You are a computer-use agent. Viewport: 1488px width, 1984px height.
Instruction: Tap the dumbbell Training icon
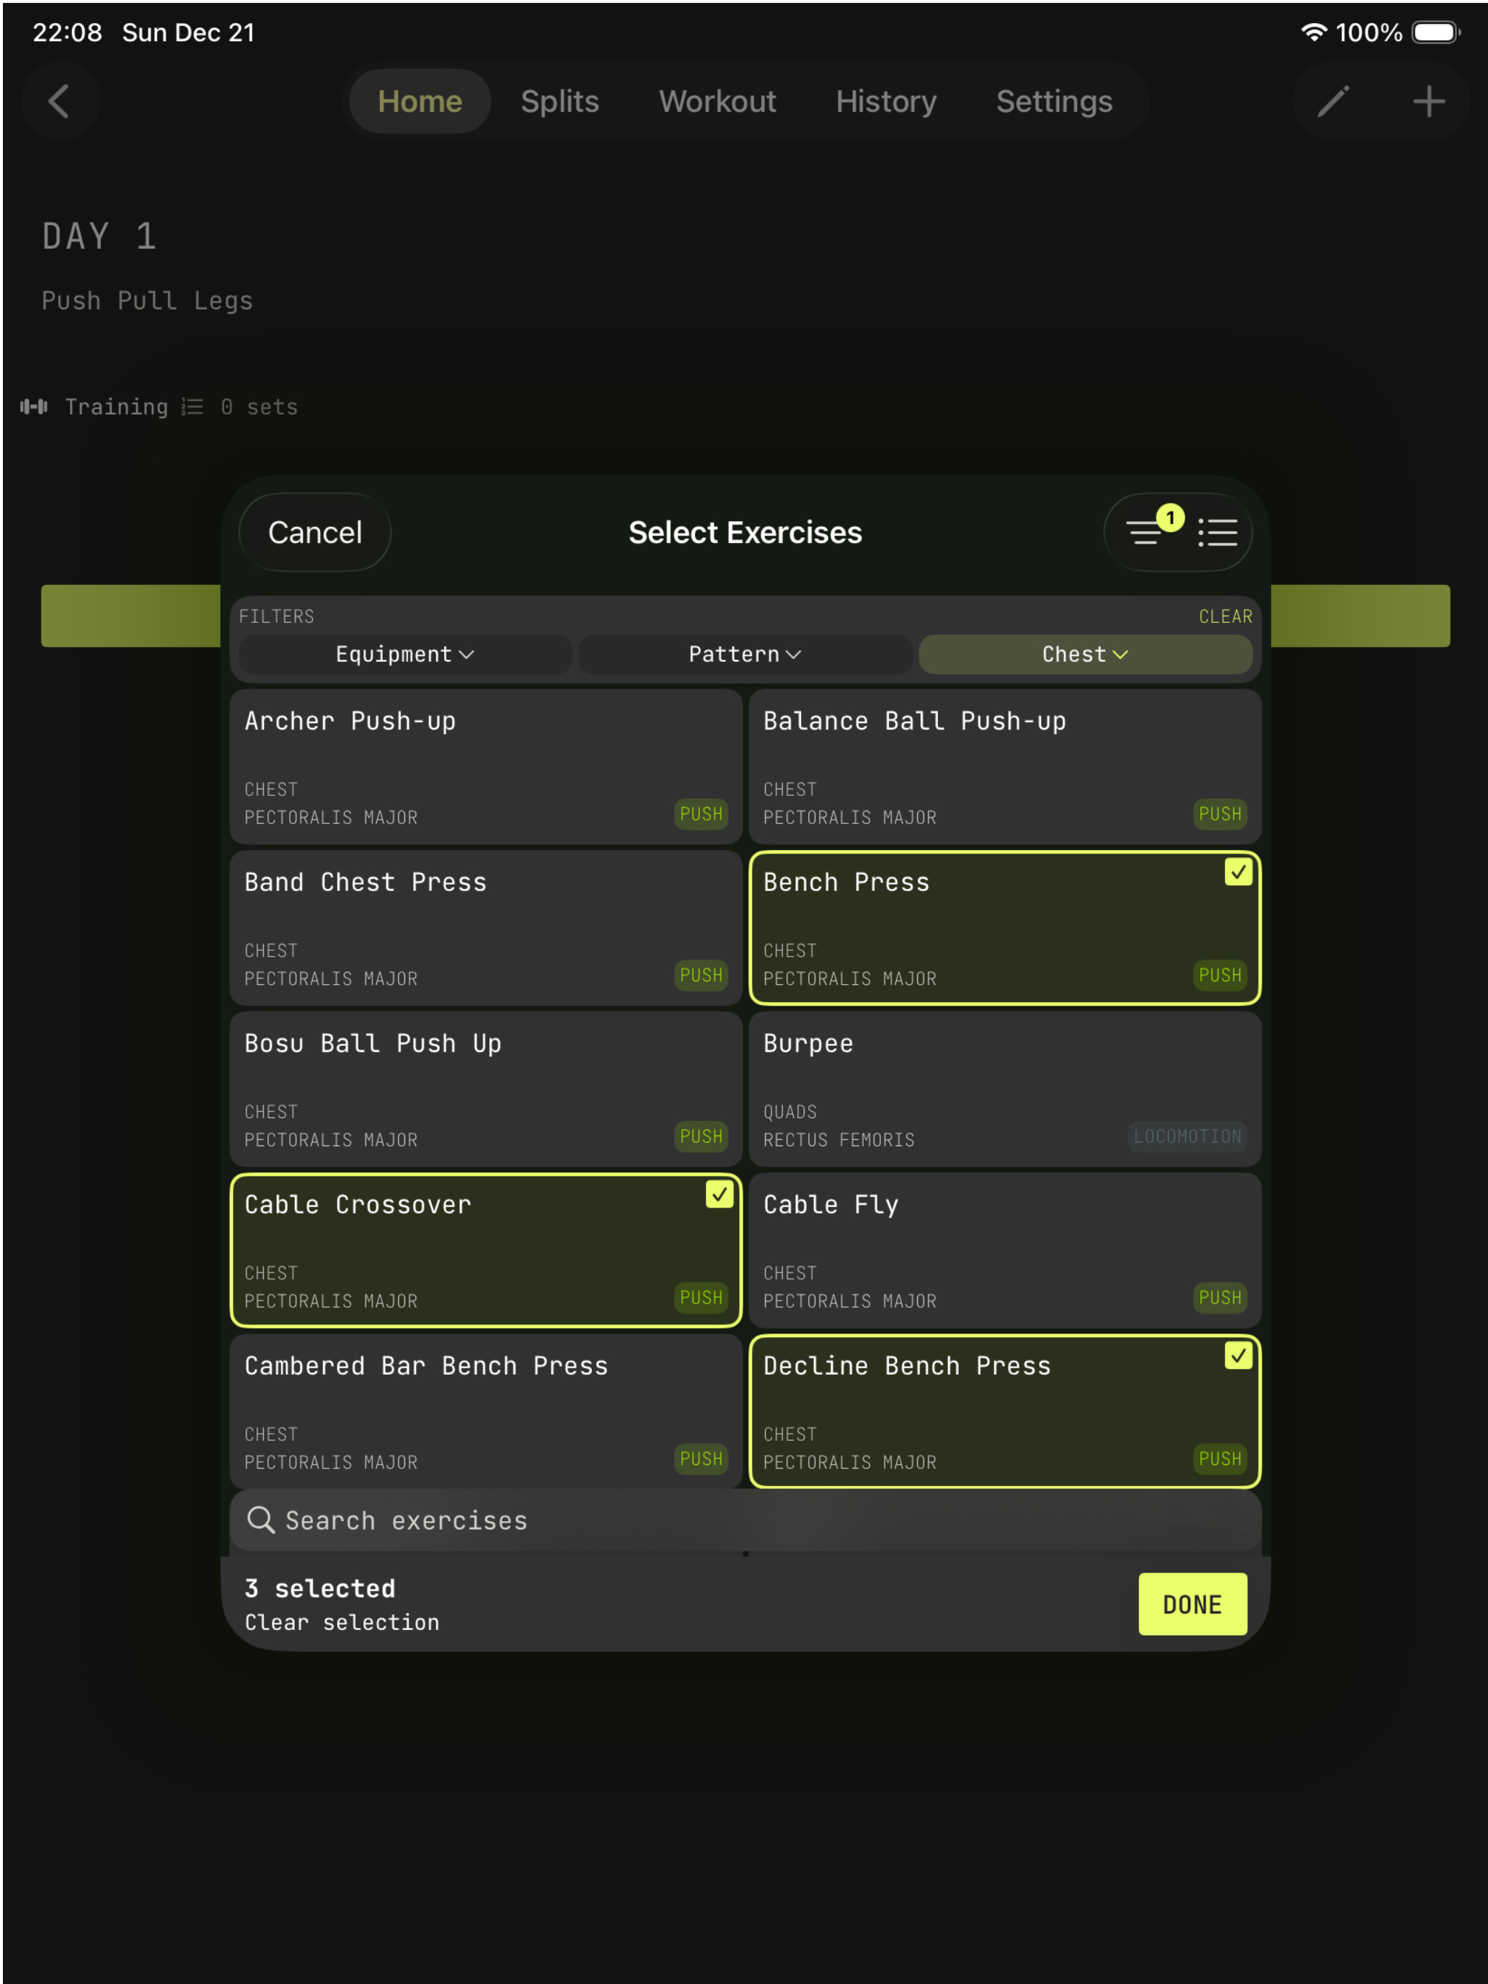pyautogui.click(x=34, y=407)
